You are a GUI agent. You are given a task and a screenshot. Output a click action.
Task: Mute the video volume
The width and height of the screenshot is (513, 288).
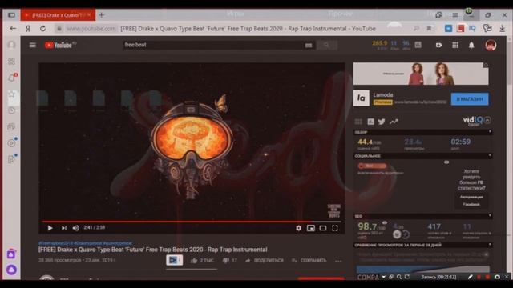[x=75, y=228]
